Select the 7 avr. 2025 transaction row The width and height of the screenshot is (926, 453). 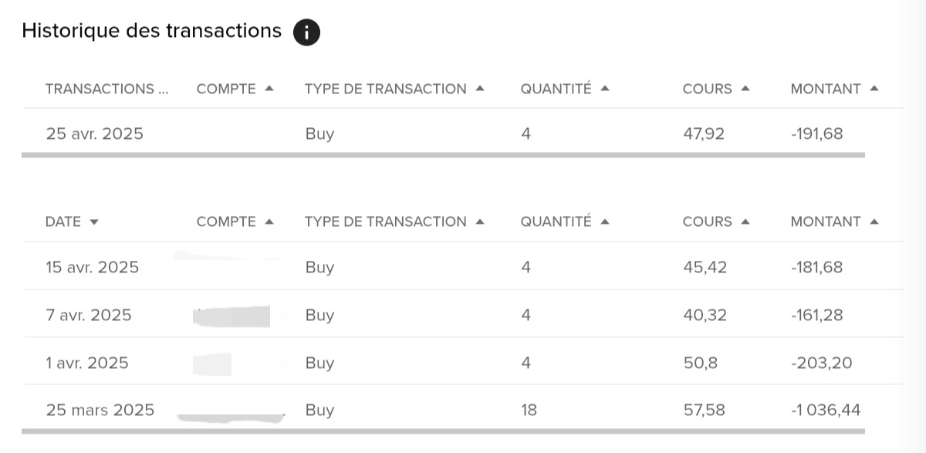coord(463,314)
